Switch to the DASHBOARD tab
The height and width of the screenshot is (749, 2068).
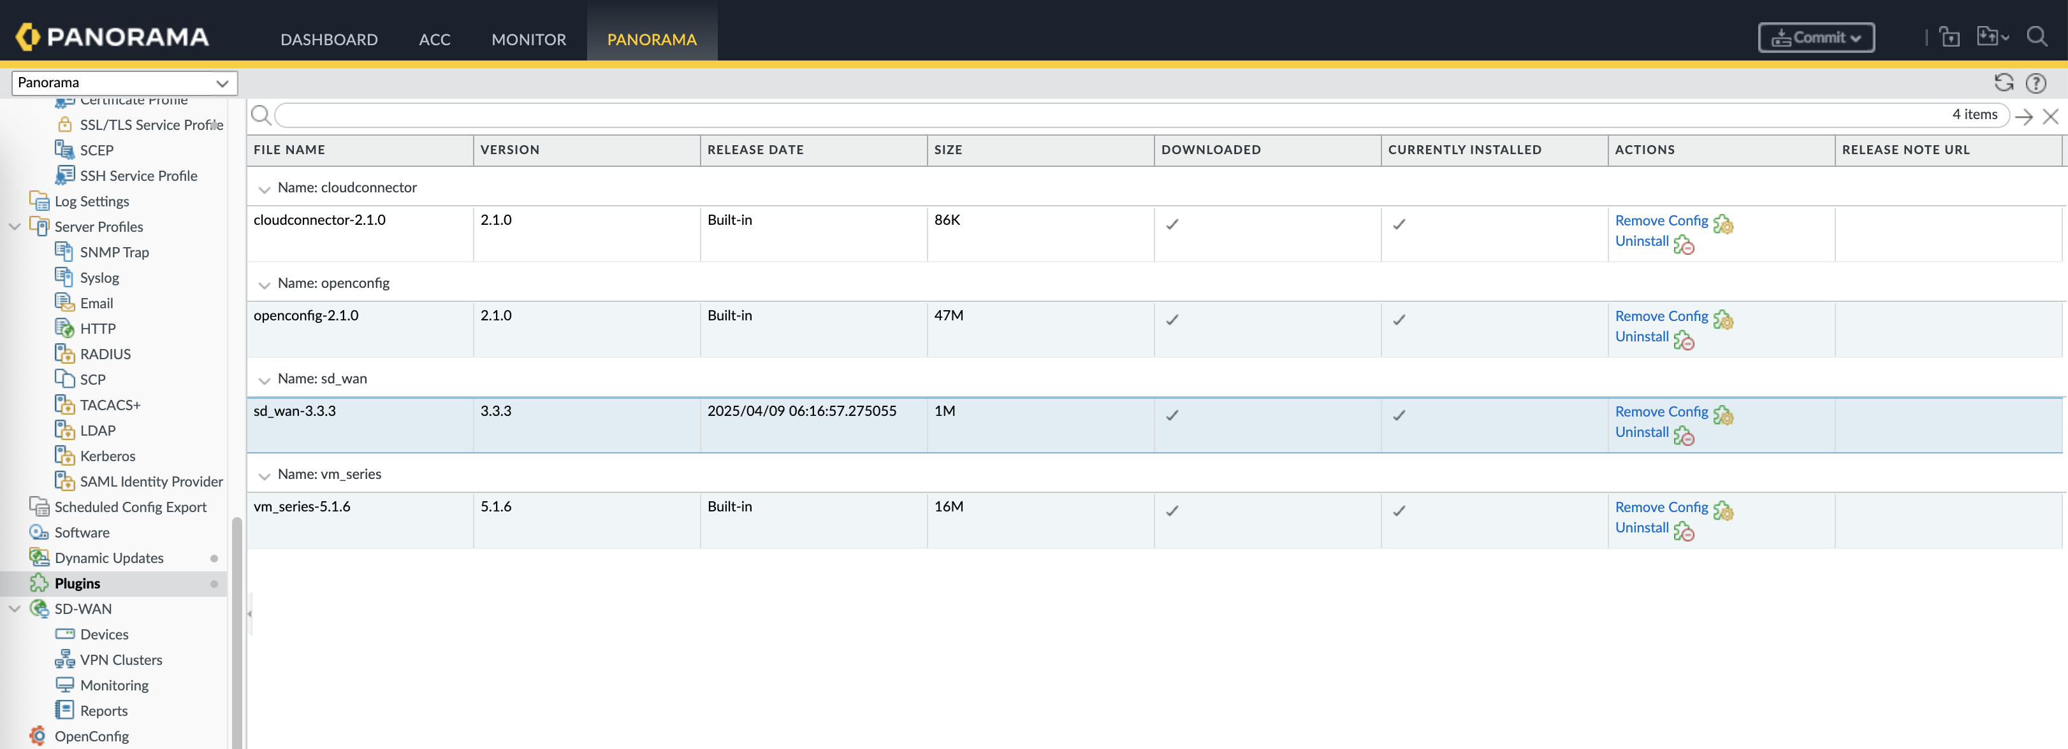[x=328, y=39]
